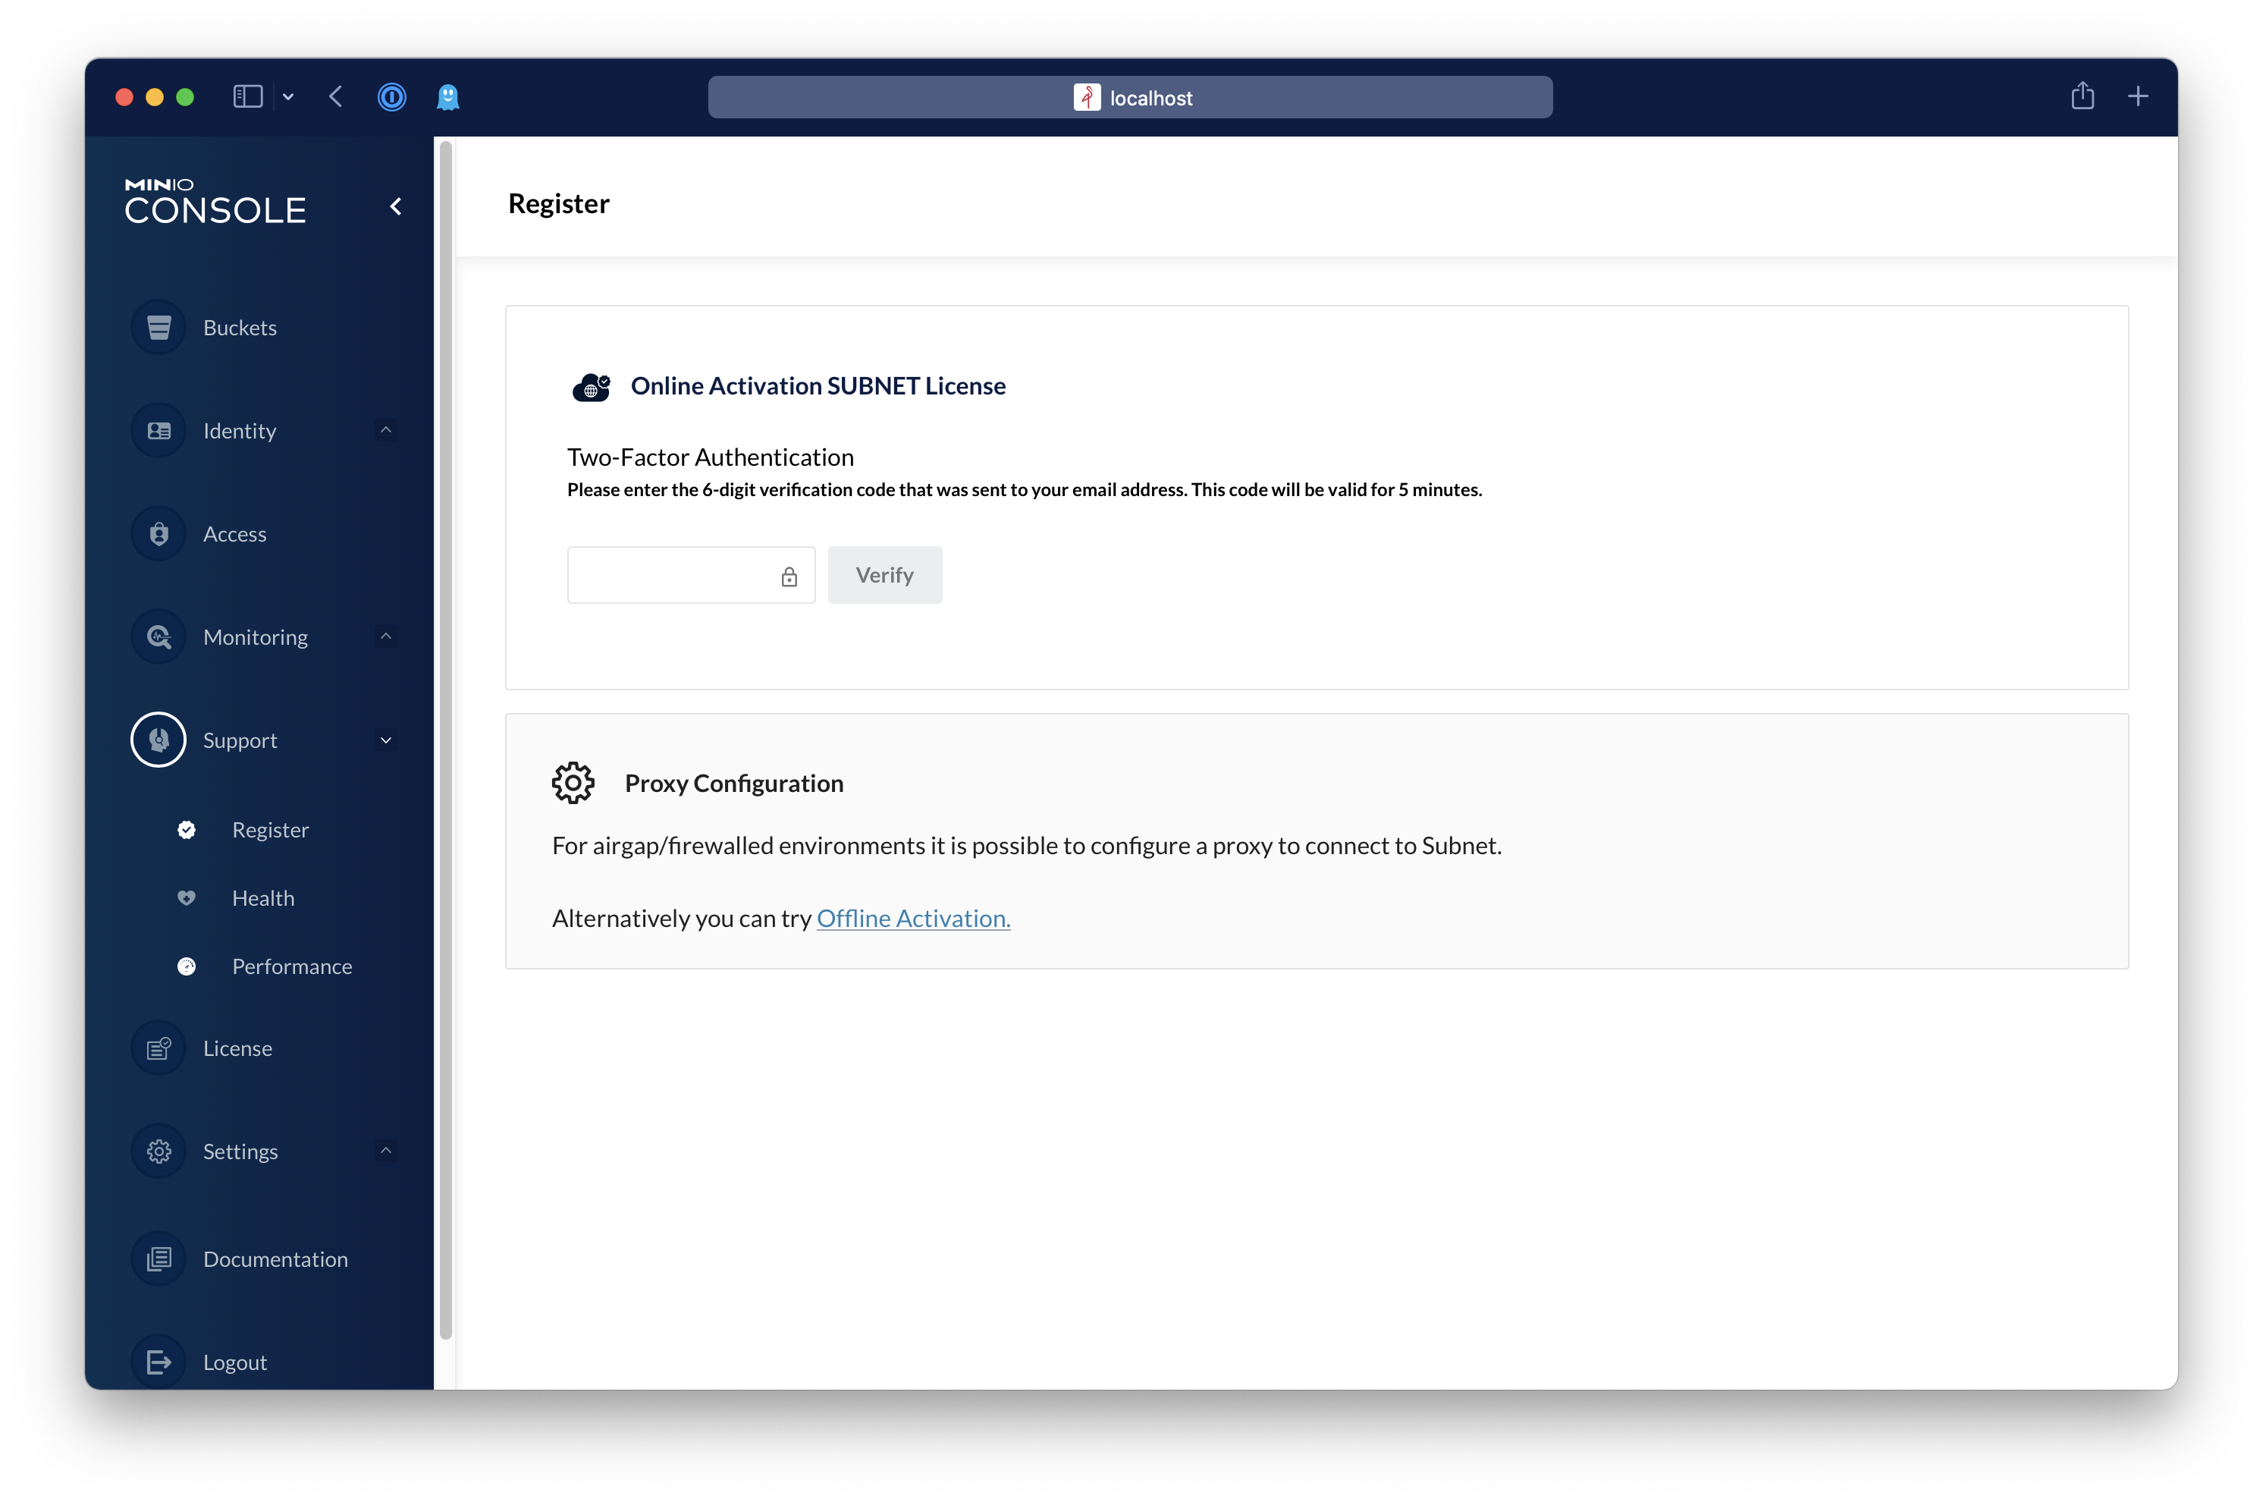Click the Identity card icon
Image resolution: width=2263 pixels, height=1502 pixels.
coord(159,431)
